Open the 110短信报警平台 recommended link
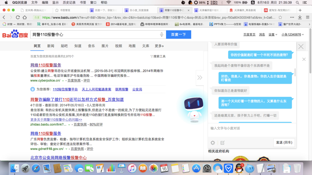Image resolution: width=312 pixels, height=175 pixels. tap(65, 89)
